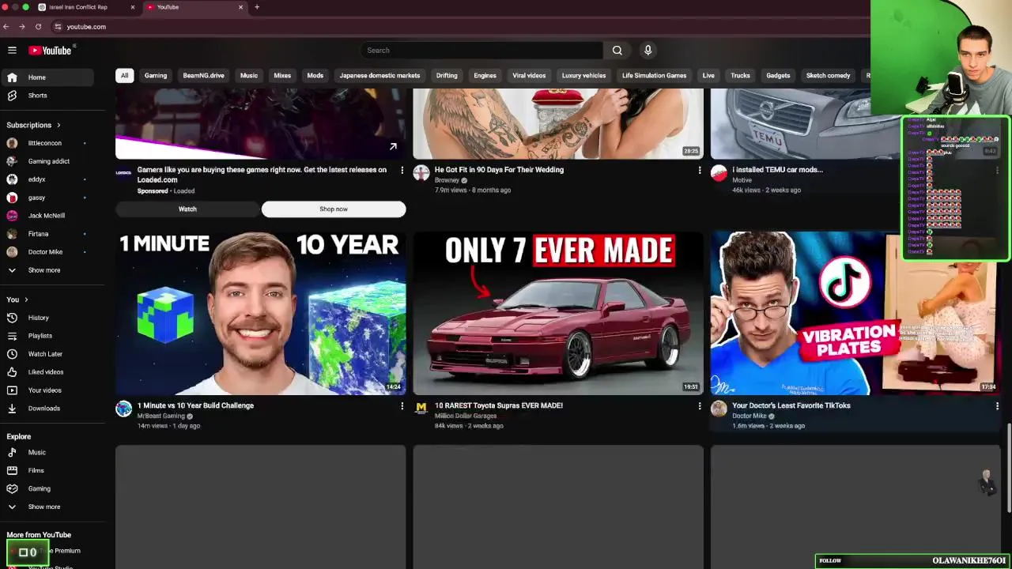Go back with browser back arrow
1012x569 pixels.
[x=6, y=26]
